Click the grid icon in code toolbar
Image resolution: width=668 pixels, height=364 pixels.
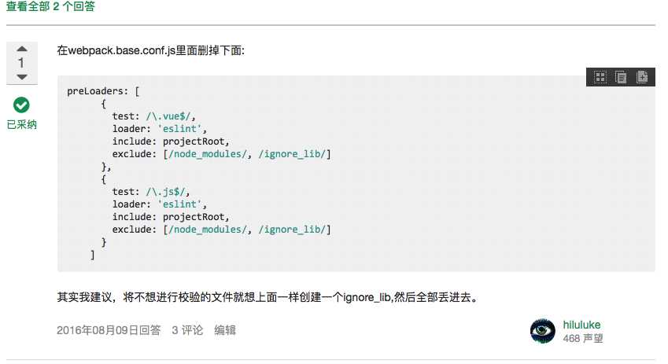[600, 76]
